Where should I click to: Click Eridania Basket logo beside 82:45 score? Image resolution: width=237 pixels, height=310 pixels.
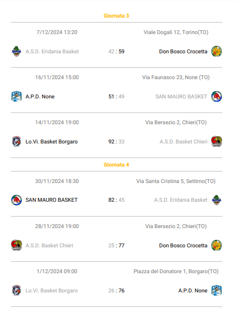(x=217, y=200)
